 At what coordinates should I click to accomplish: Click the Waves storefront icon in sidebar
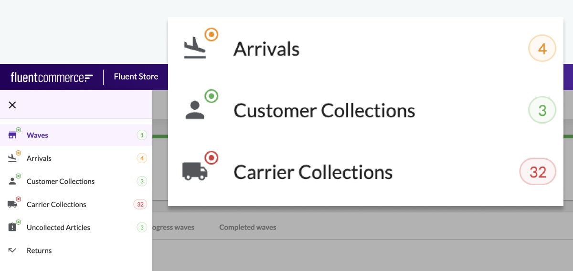coord(12,135)
